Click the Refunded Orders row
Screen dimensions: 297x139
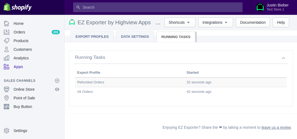181,82
